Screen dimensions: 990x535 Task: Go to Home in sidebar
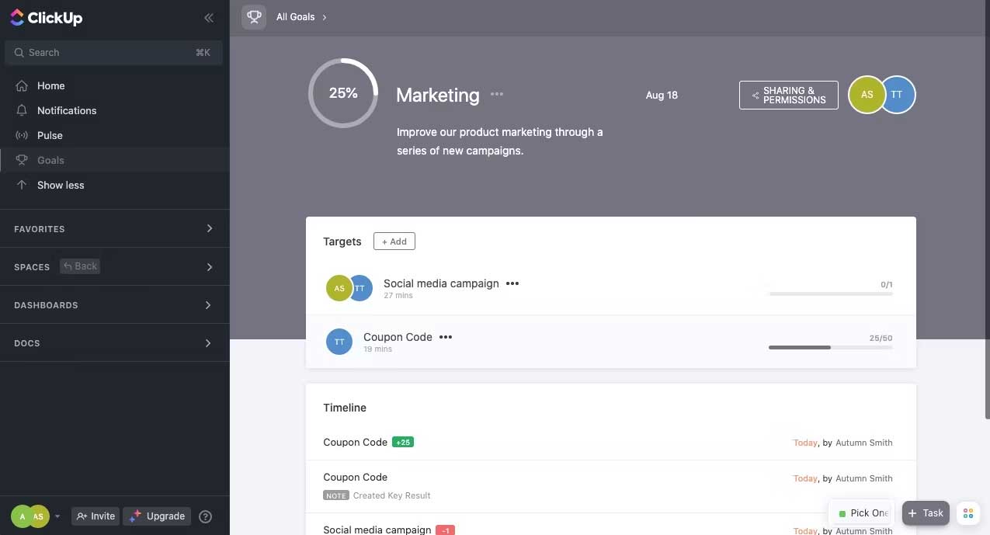[50, 85]
